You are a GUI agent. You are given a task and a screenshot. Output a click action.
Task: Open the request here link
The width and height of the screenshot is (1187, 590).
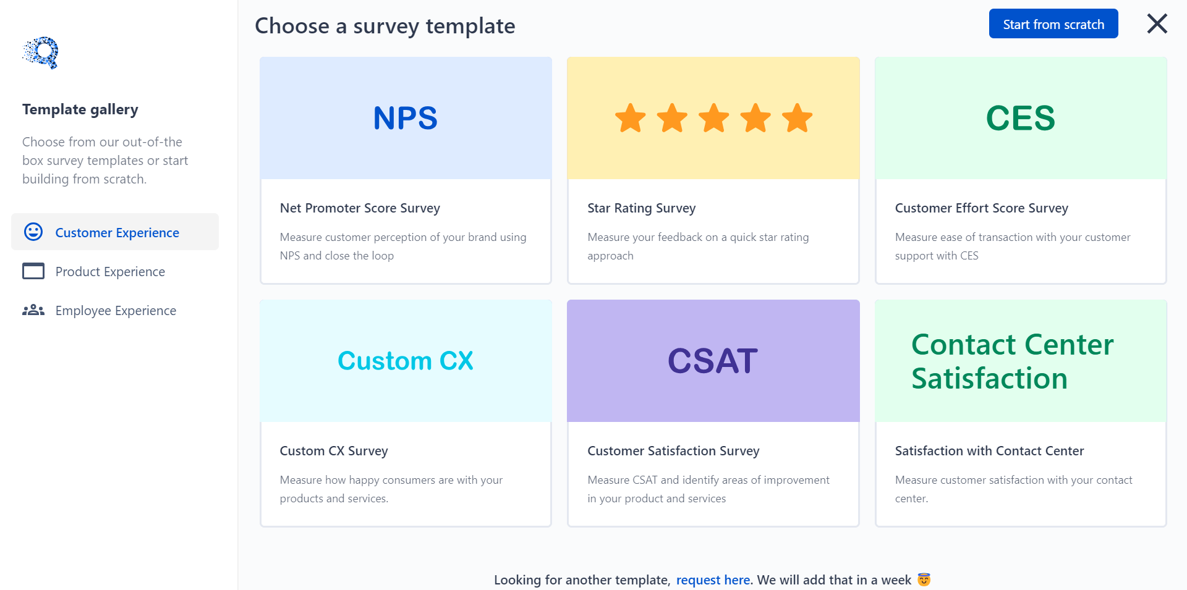click(712, 579)
